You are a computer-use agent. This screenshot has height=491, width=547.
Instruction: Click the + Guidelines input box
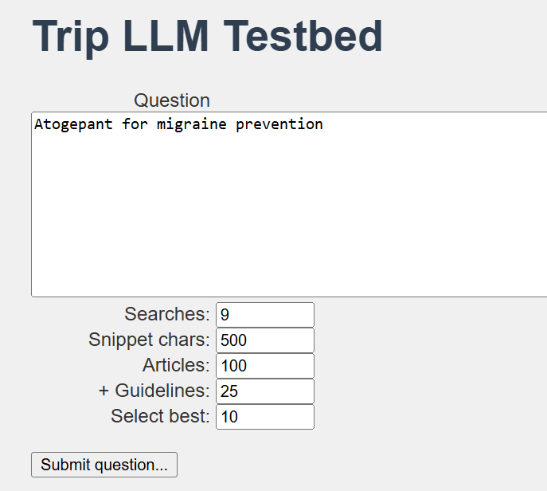[x=264, y=391]
